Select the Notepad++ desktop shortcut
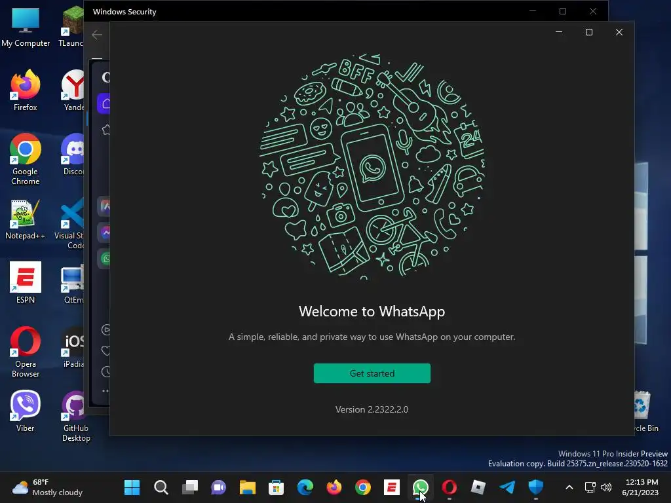The height and width of the screenshot is (503, 671). [x=26, y=219]
